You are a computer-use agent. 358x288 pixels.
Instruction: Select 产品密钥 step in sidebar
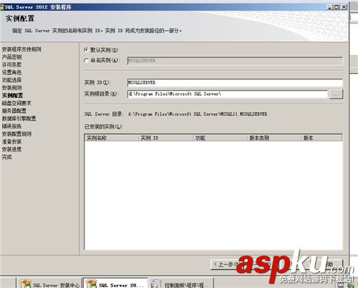tap(11, 57)
